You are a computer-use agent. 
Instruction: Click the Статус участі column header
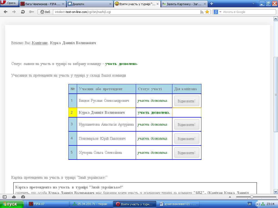click(x=154, y=89)
